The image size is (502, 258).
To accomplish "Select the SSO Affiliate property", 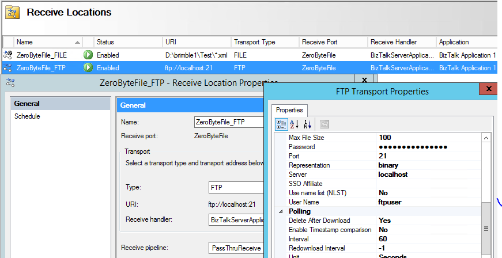I will click(x=305, y=184).
